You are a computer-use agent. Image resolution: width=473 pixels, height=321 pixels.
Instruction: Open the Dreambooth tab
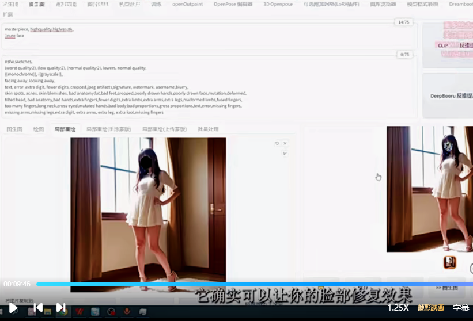pos(461,4)
